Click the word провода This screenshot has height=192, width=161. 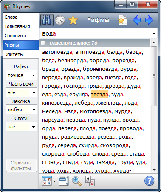(131, 128)
